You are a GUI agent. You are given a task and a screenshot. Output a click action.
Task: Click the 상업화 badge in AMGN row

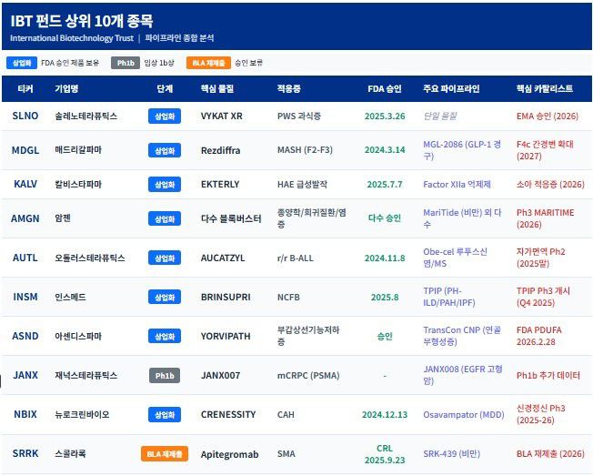click(165, 218)
